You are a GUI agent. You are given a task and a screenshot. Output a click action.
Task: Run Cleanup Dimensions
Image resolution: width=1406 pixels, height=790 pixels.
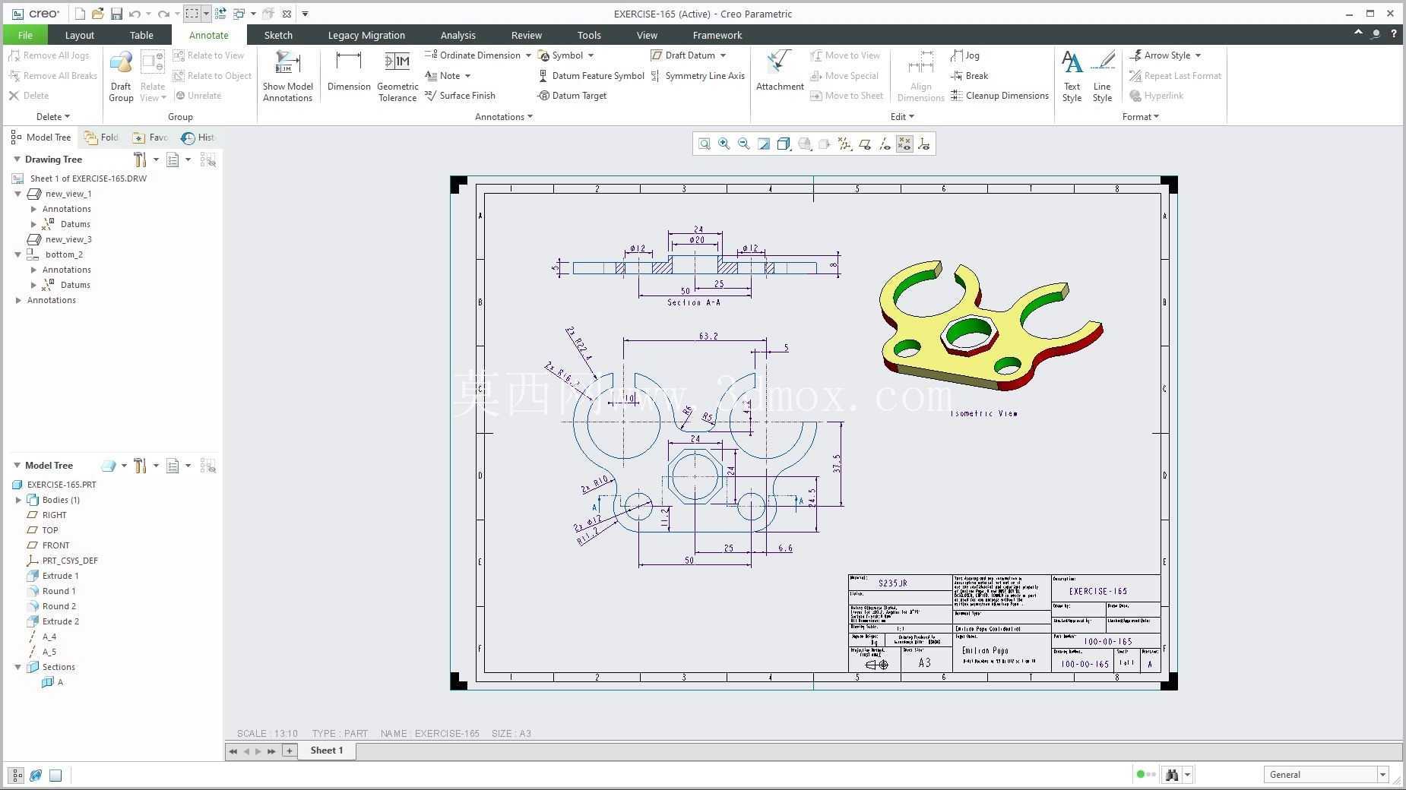tap(999, 96)
